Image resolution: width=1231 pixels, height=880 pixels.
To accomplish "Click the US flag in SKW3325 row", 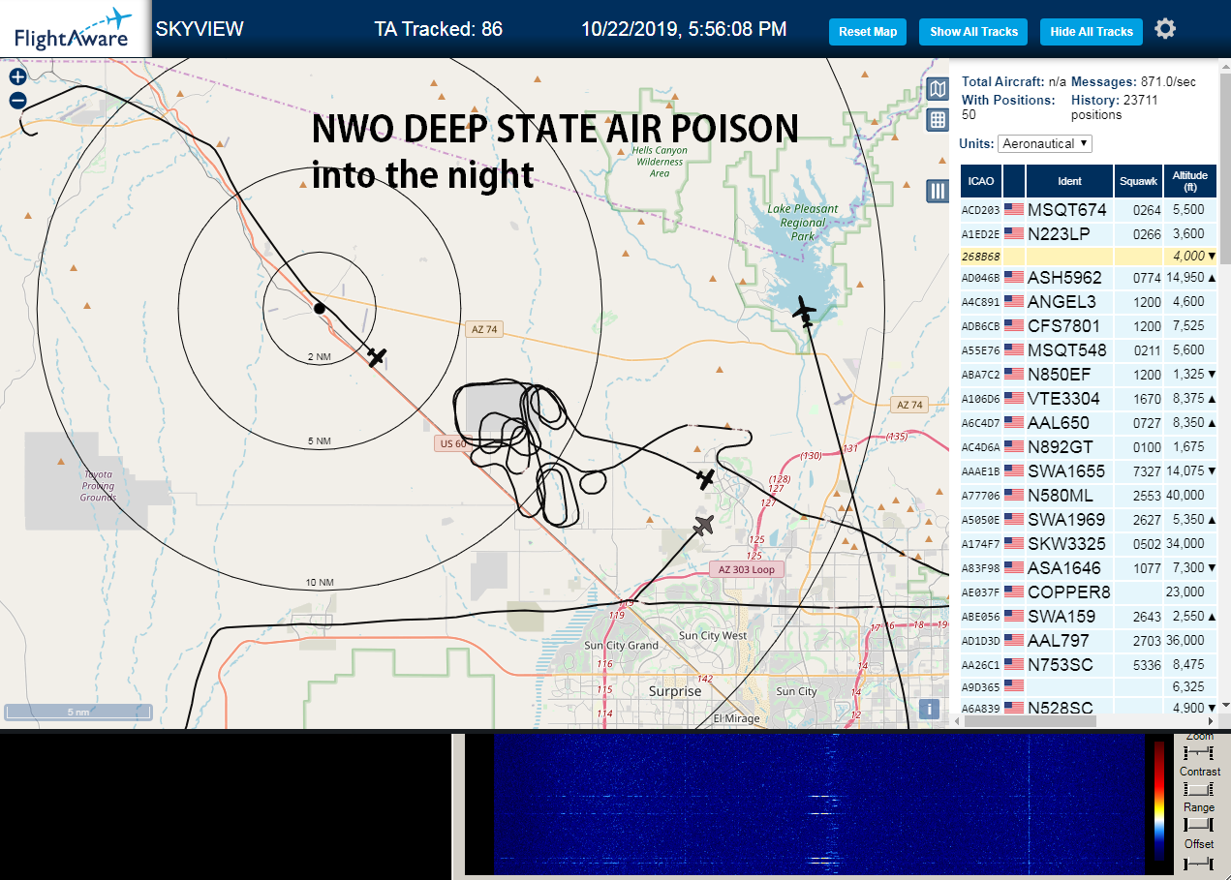I will point(1014,543).
